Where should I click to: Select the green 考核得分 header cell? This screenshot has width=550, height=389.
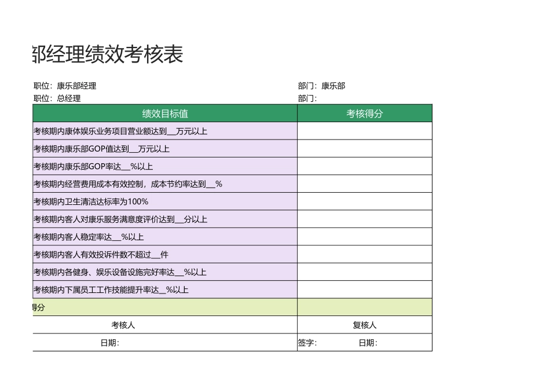click(364, 113)
